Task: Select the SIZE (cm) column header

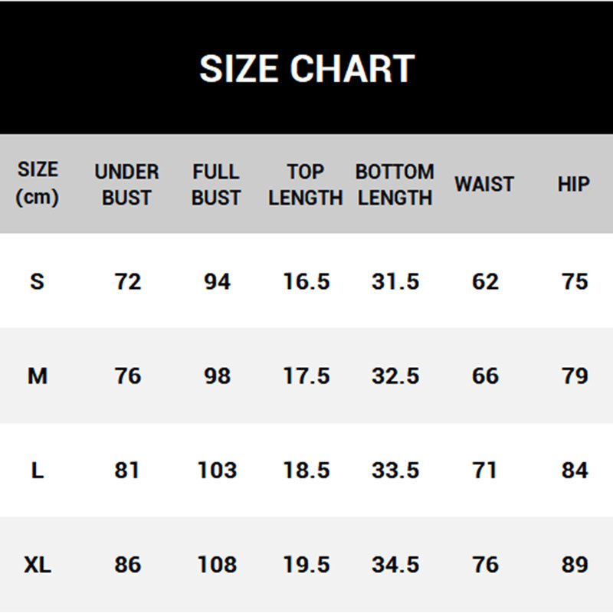Action: [x=38, y=183]
